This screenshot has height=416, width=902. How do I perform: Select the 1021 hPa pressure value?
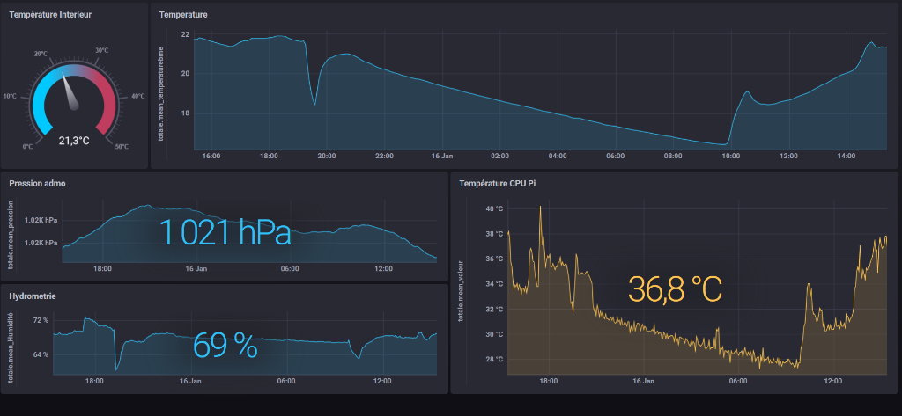pyautogui.click(x=225, y=233)
